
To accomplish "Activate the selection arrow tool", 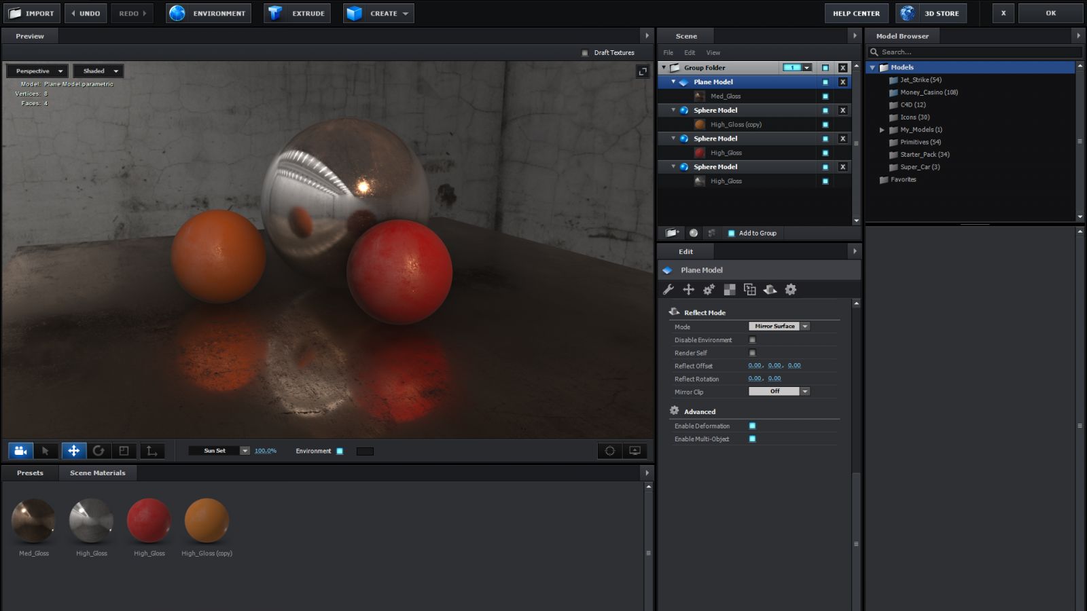I will pos(46,450).
